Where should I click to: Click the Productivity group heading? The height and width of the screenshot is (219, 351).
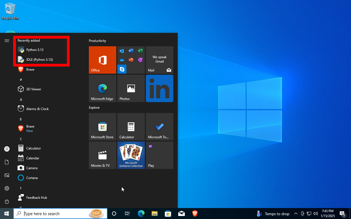pos(97,41)
